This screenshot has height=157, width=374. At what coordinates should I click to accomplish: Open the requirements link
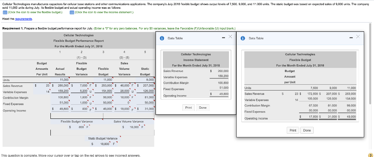pyautogui.click(x=24, y=19)
